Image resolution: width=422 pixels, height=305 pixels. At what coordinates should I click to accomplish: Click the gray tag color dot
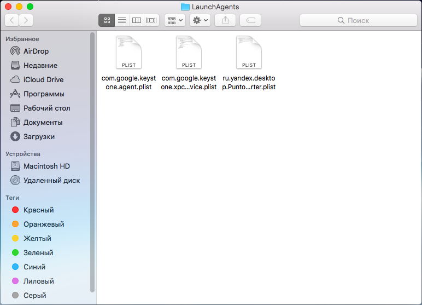15,296
